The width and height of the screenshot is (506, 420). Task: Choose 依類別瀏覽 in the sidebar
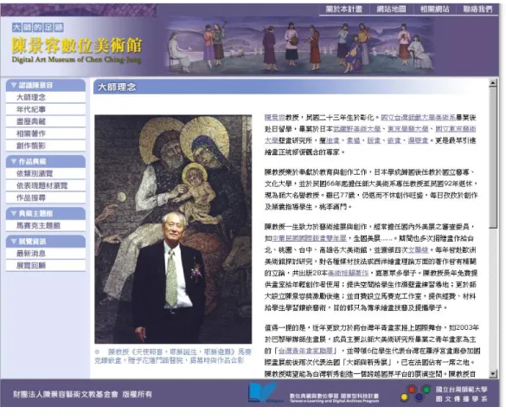46,173
